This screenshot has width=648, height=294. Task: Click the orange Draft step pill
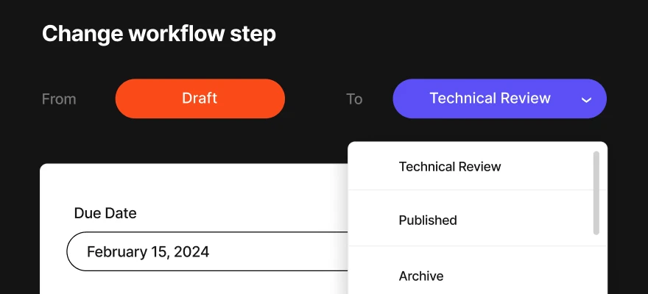tap(200, 98)
